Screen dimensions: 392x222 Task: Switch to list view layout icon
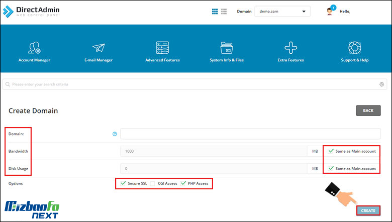224,12
